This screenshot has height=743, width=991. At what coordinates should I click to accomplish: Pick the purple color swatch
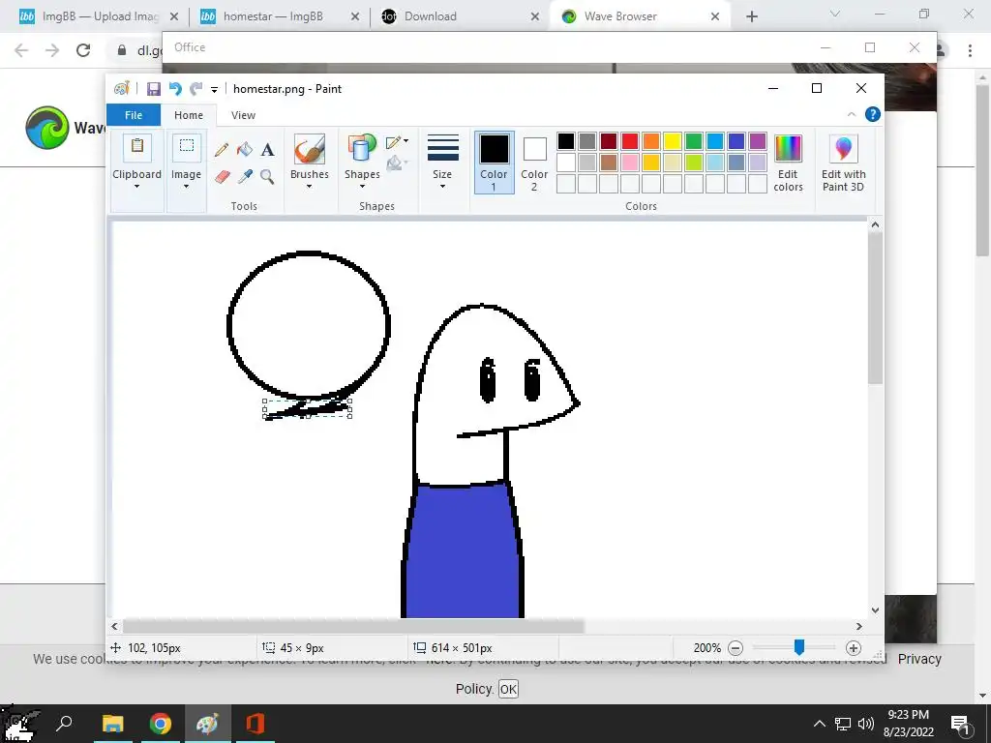[x=758, y=141]
